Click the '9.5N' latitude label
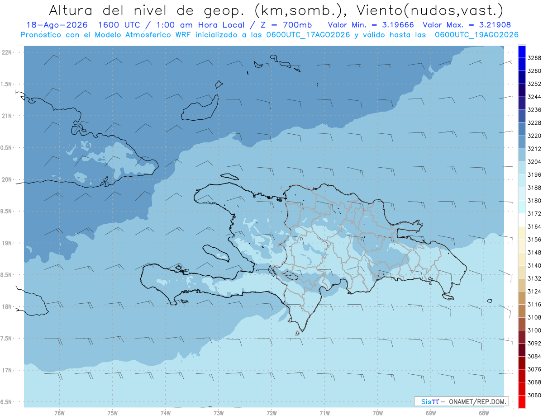 (6, 212)
